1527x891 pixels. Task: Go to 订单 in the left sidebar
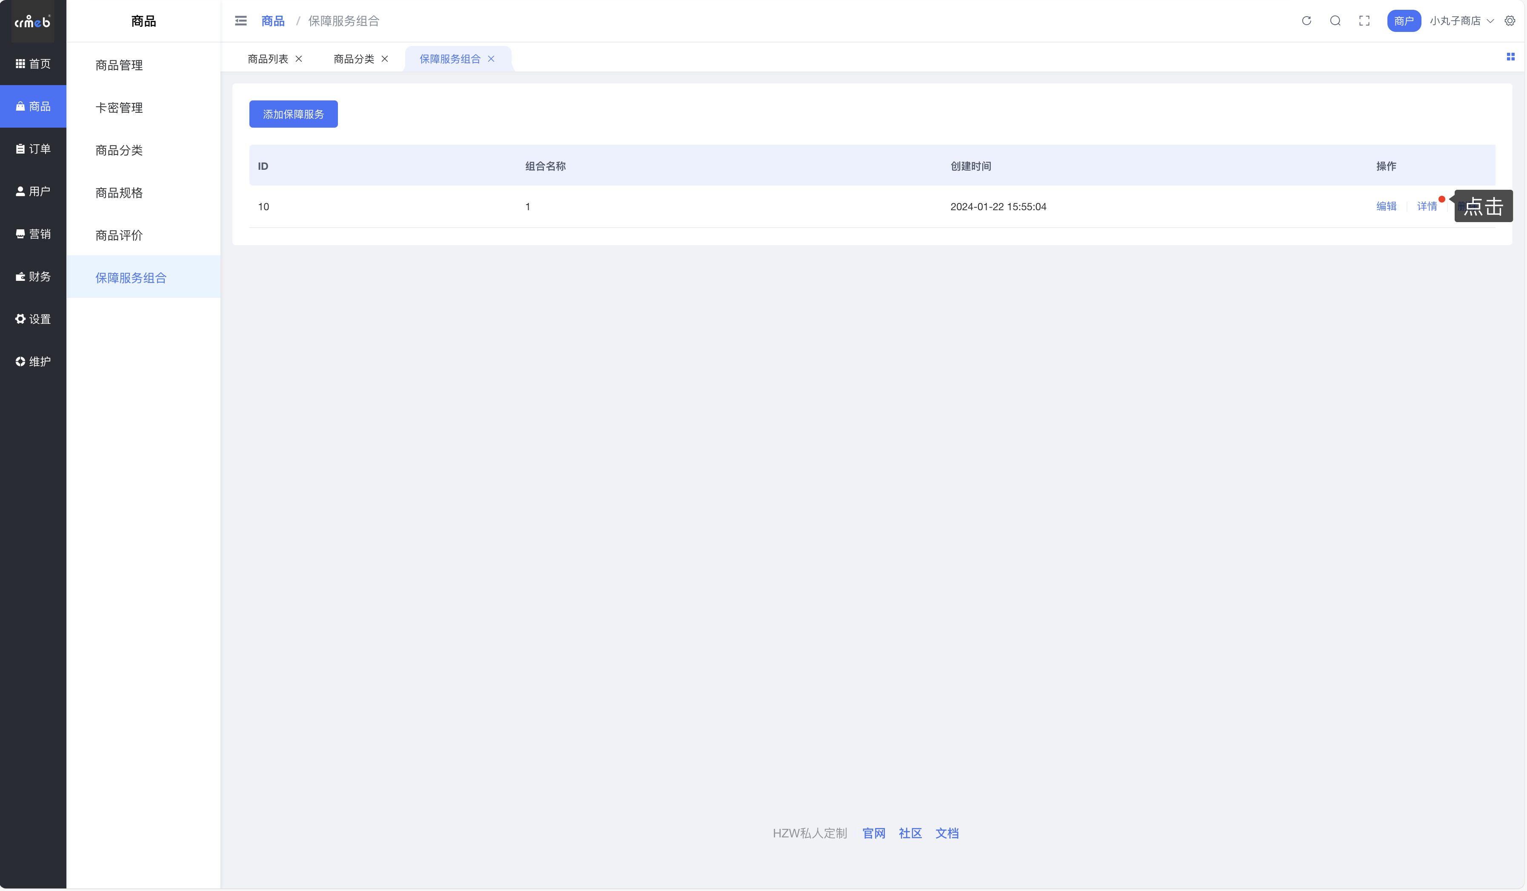coord(33,149)
